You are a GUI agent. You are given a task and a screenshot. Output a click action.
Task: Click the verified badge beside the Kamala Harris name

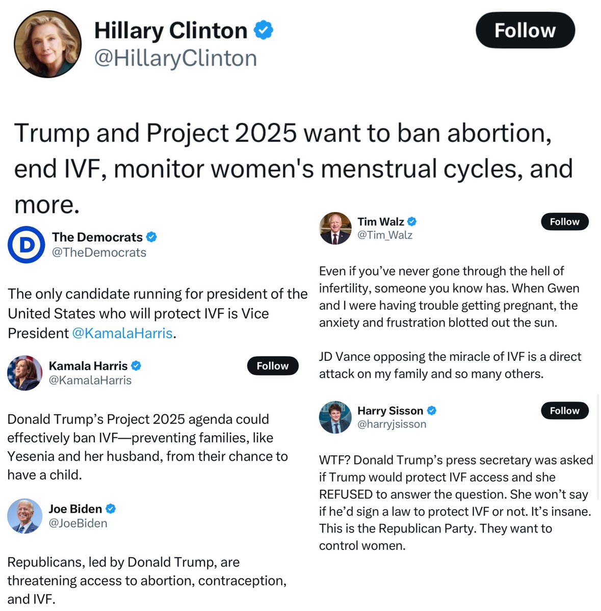[136, 366]
